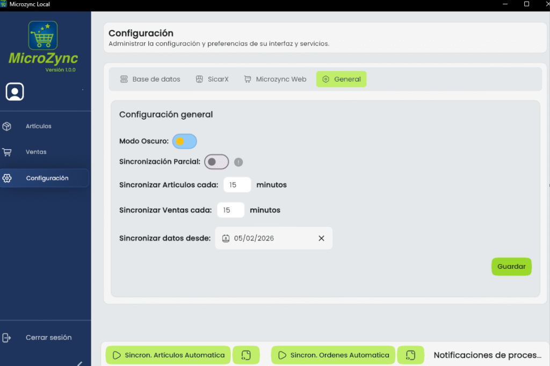Switch to the SicarX tab
Viewport: 550px width, 366px height.
[212, 79]
